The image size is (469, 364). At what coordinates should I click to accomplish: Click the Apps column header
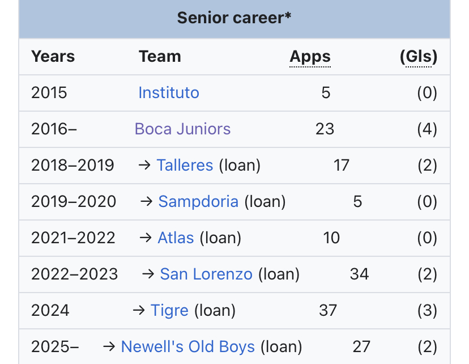(x=310, y=57)
